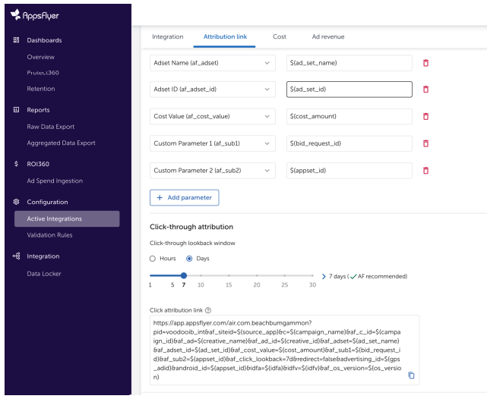Click the lookback slider handle at 7
Screen dimensions: 487x399
click(x=184, y=275)
